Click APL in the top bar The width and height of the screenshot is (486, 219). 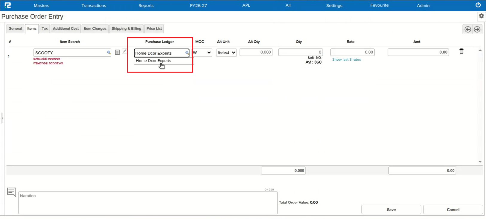246,5
